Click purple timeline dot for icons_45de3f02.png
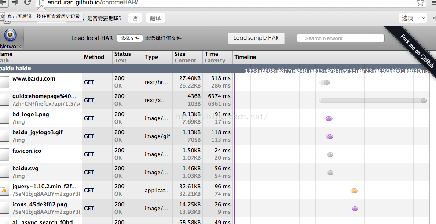 tap(355, 209)
